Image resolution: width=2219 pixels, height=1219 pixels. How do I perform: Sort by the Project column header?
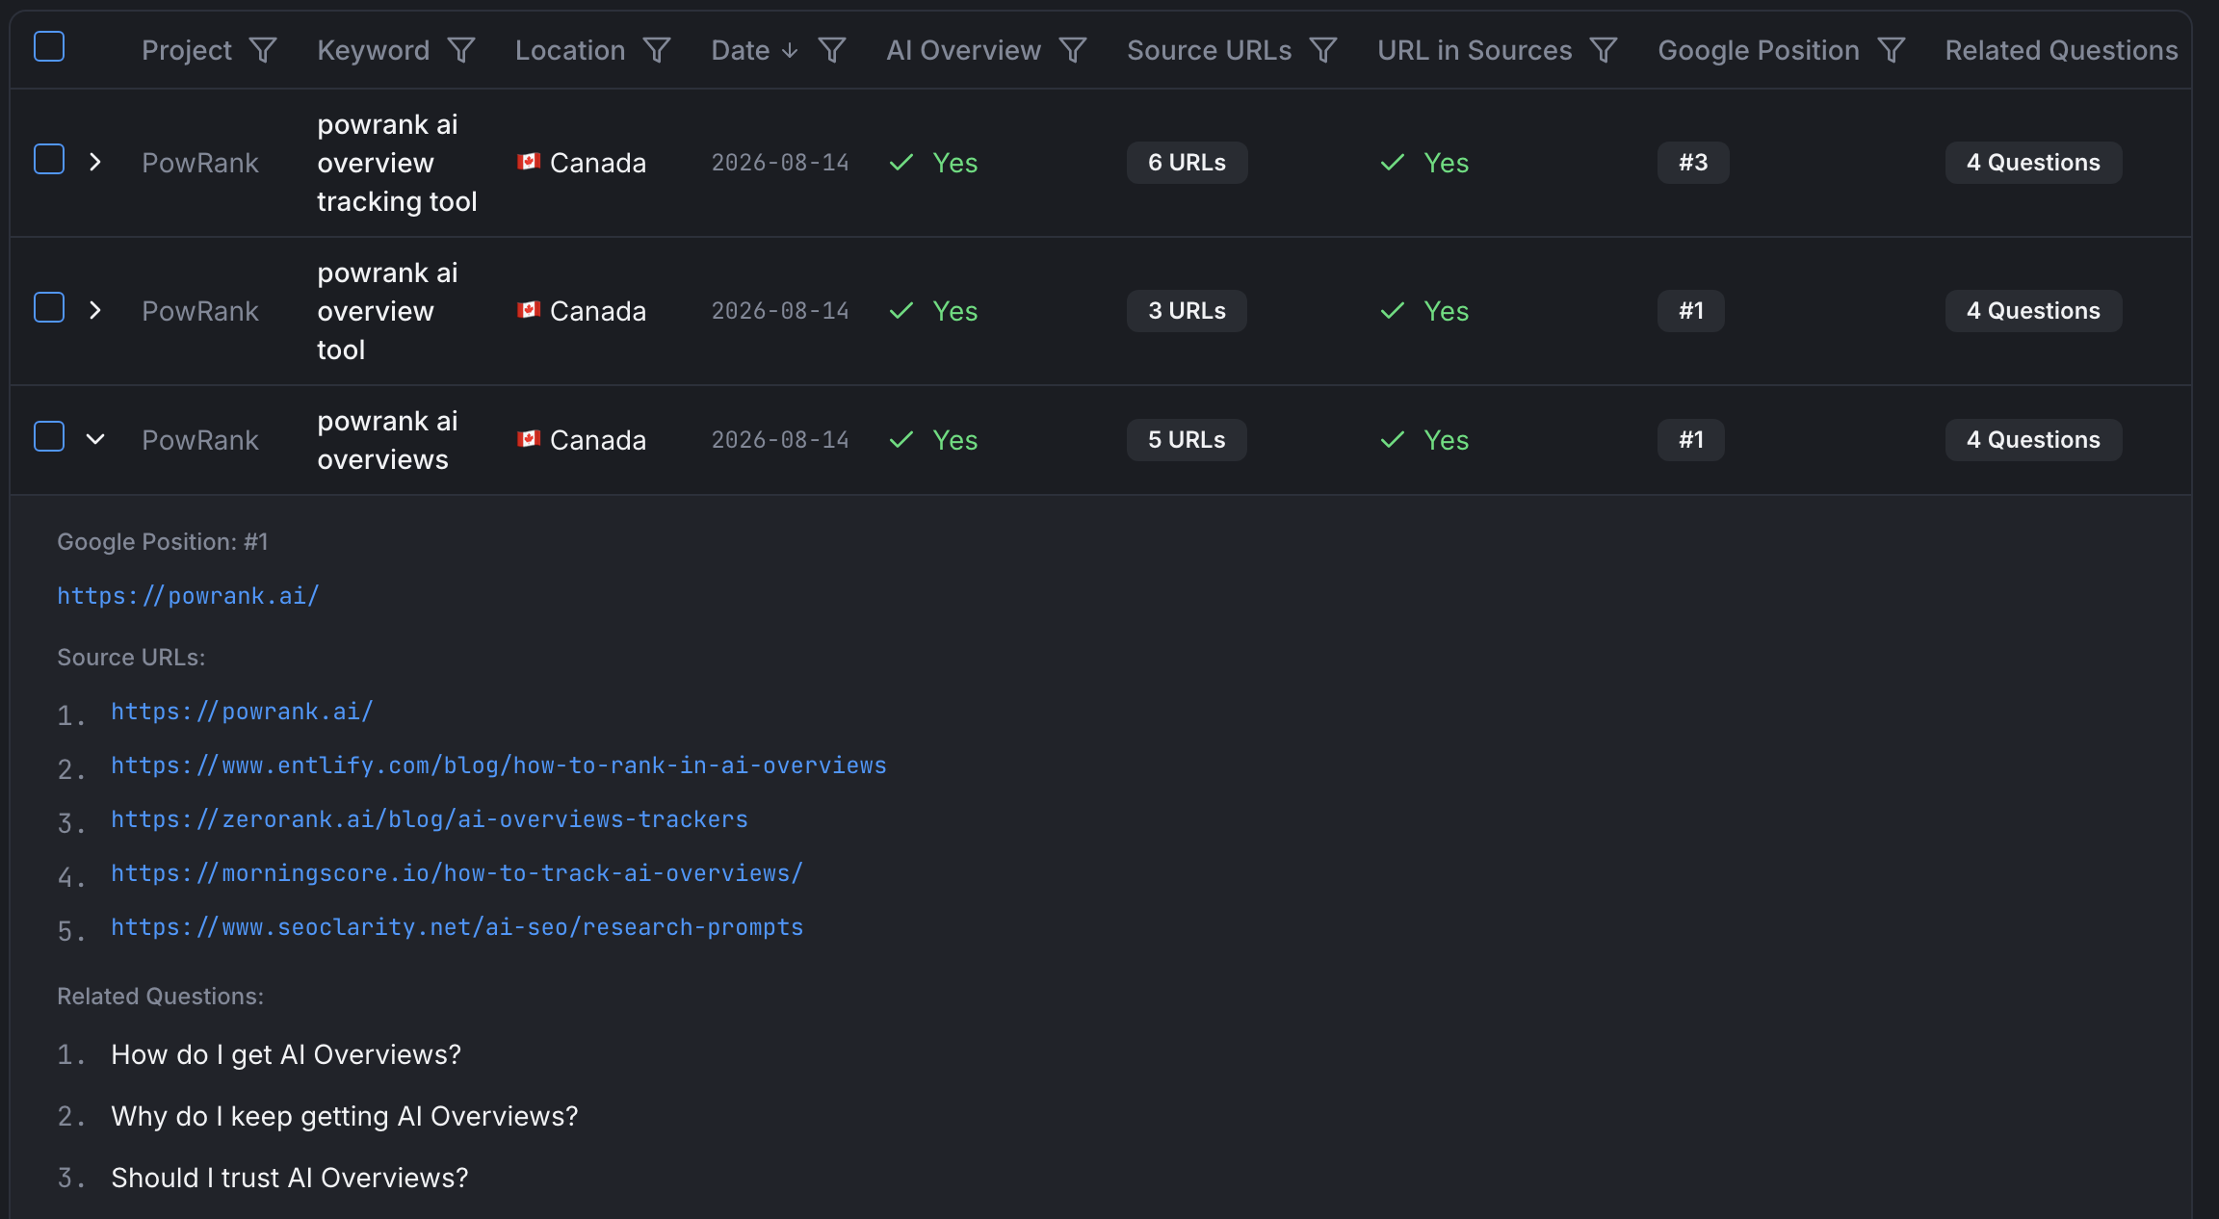pos(187,50)
